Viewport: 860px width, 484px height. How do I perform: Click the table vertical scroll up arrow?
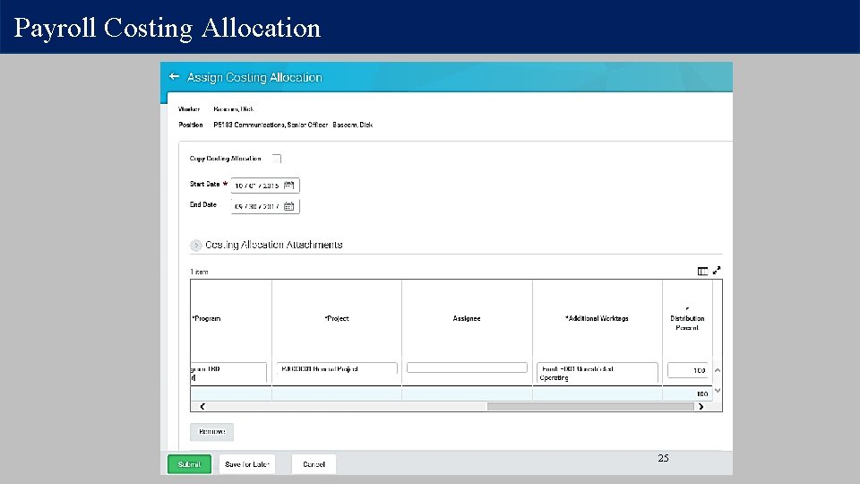coord(718,370)
